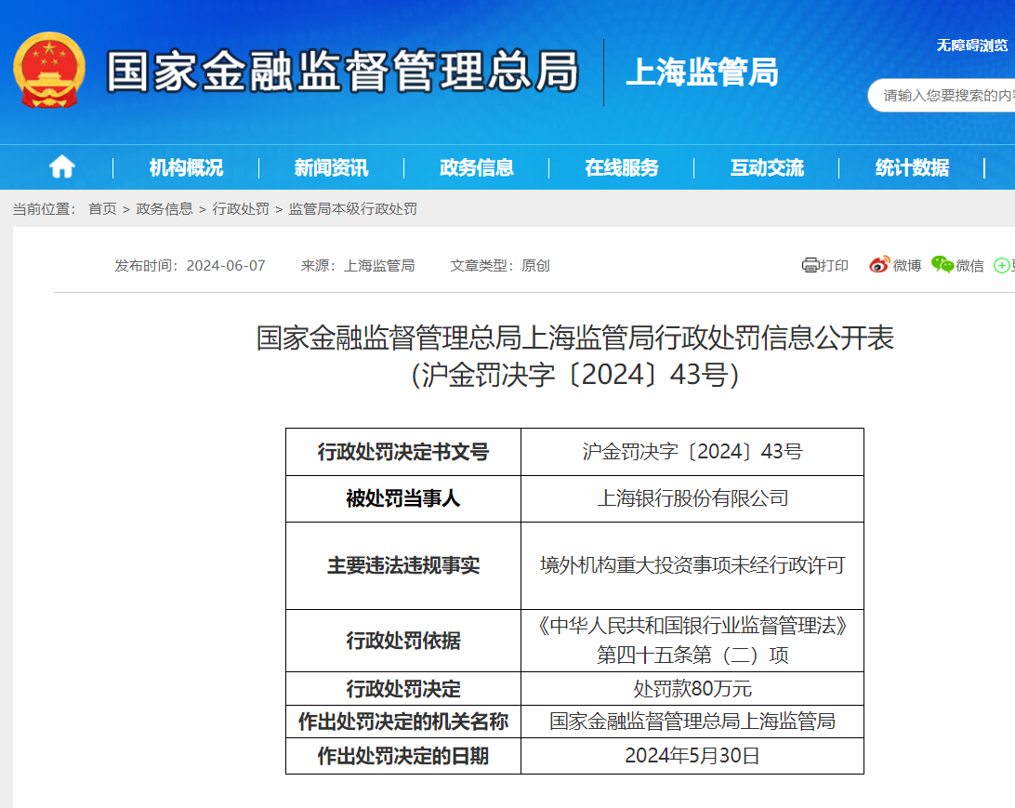The image size is (1015, 808).
Task: Click table cell 被处罚当事人
Action: pos(403,498)
